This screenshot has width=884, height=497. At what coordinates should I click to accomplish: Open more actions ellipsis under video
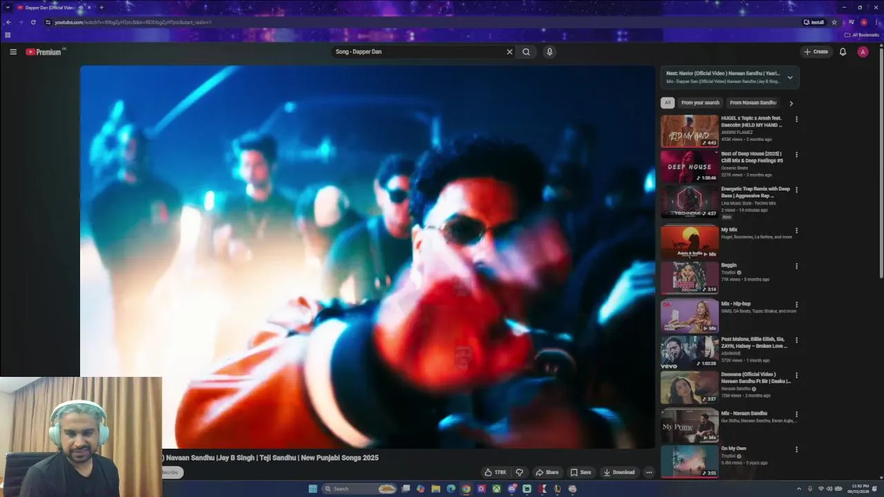click(x=648, y=472)
